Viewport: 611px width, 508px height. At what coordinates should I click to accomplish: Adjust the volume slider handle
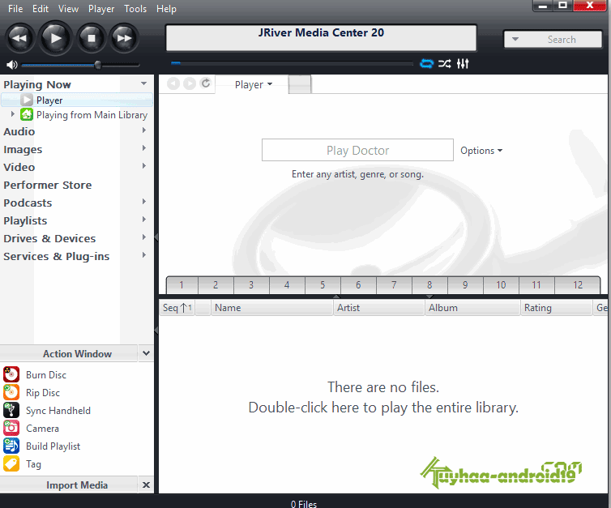click(x=98, y=65)
